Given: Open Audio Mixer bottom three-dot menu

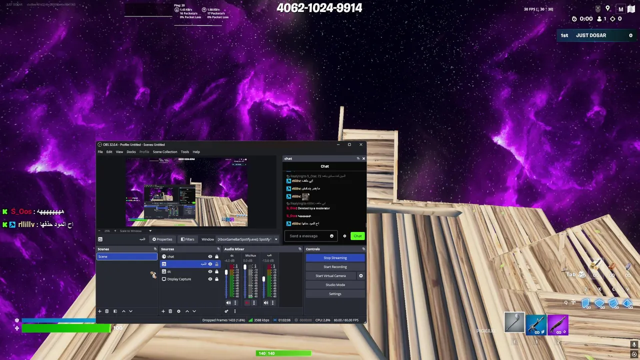Looking at the screenshot, I should pos(234,311).
